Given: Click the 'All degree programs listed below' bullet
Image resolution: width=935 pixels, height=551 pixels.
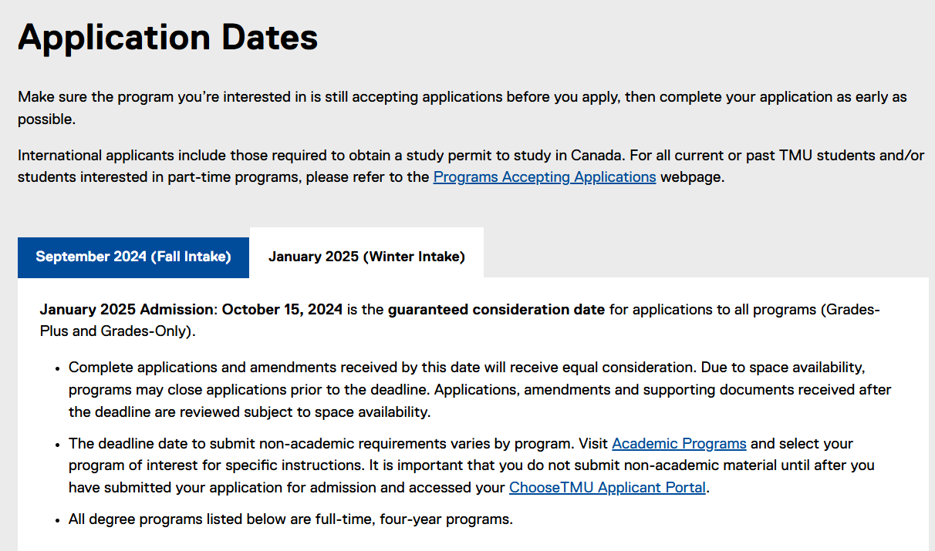Looking at the screenshot, I should click(290, 519).
